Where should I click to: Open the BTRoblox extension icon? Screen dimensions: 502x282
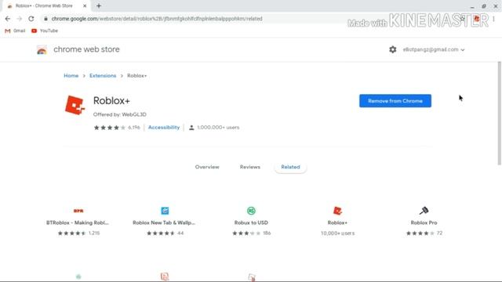point(78,211)
